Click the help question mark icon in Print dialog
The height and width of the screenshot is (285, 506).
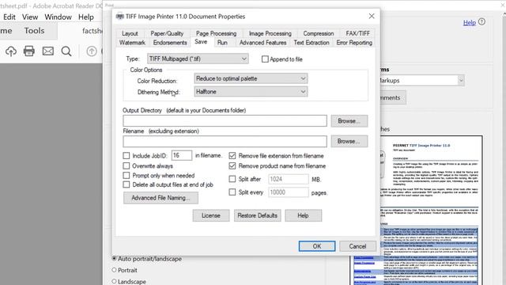point(481,21)
